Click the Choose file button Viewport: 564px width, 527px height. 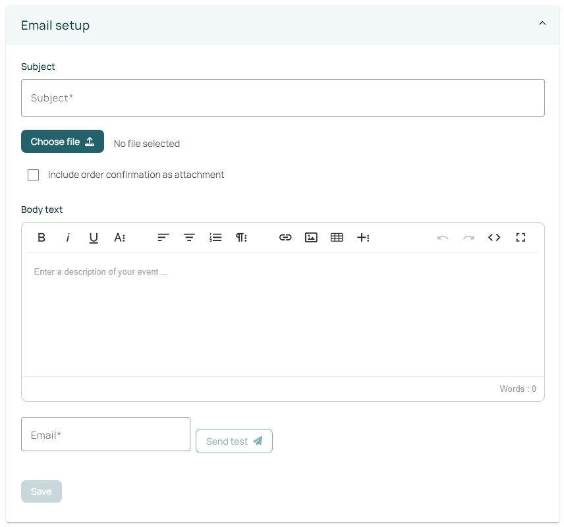click(63, 142)
